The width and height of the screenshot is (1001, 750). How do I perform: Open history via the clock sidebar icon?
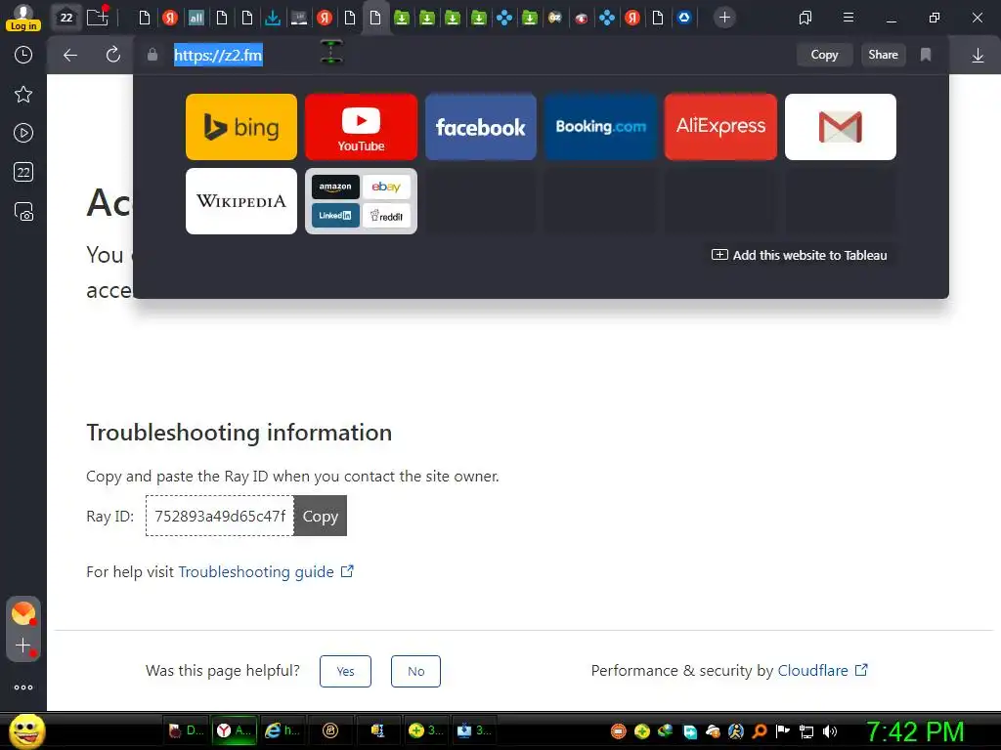[23, 55]
